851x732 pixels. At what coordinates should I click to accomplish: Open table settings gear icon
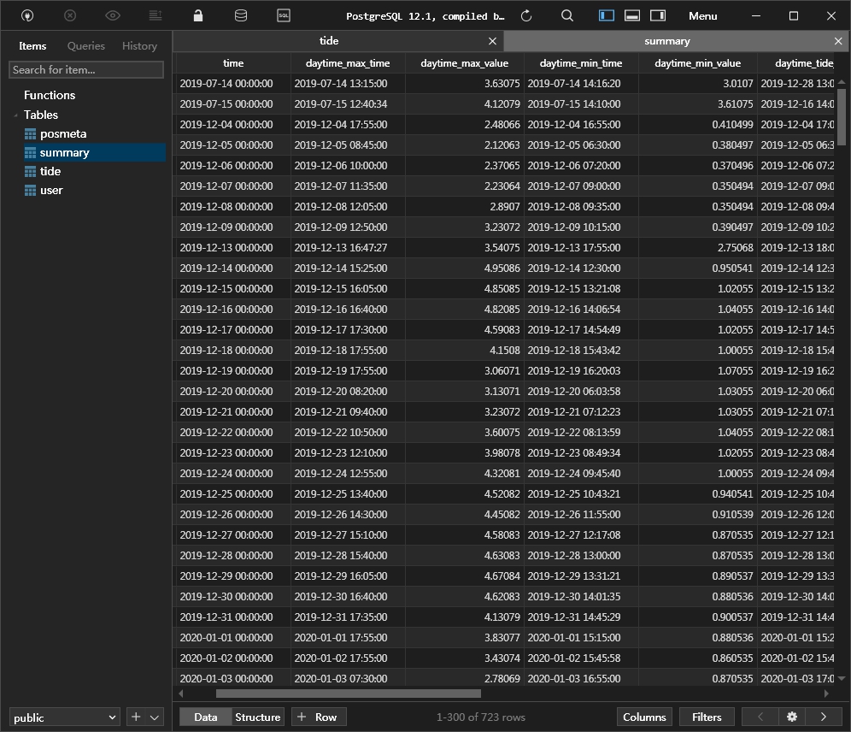[x=792, y=717]
